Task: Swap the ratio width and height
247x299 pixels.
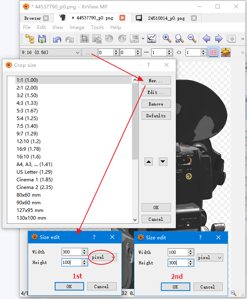Action: tap(179, 52)
